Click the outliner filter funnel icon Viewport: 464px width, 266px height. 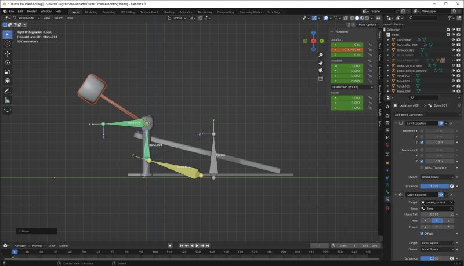point(450,18)
